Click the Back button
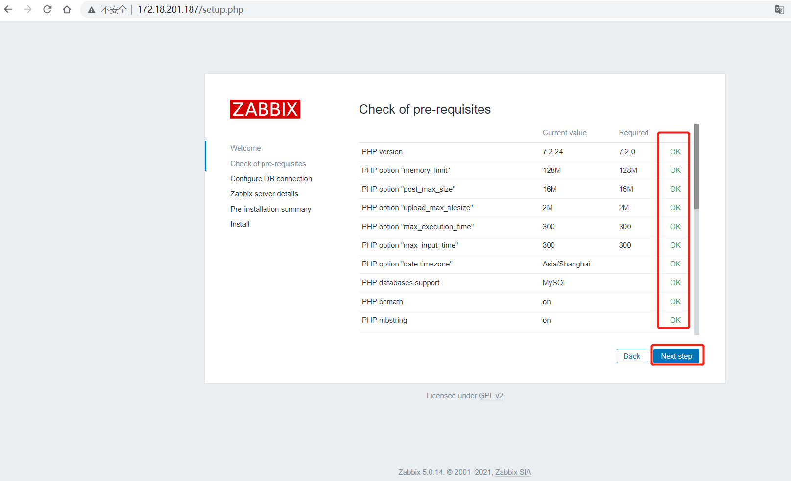Screen dimensions: 791x481 pyautogui.click(x=632, y=356)
